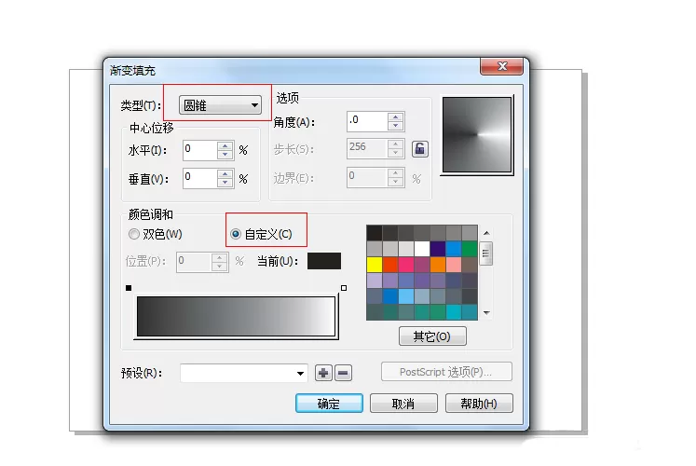Viewport: 696px width, 466px height.
Task: Decrease the 角度 angle value
Action: pyautogui.click(x=395, y=126)
